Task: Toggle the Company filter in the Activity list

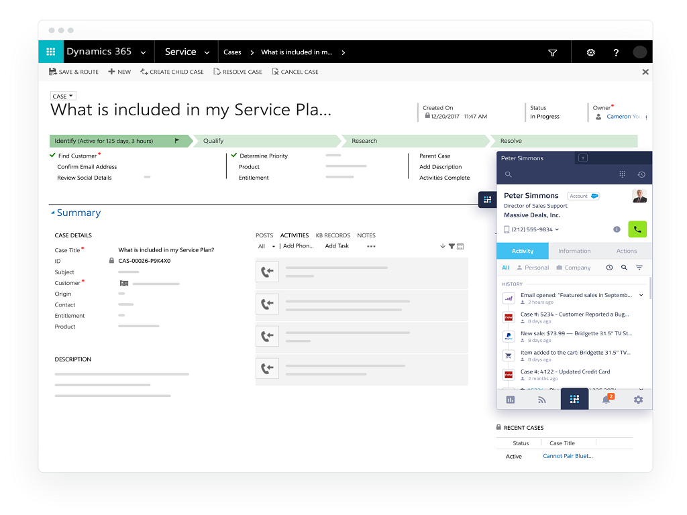Action: (574, 268)
